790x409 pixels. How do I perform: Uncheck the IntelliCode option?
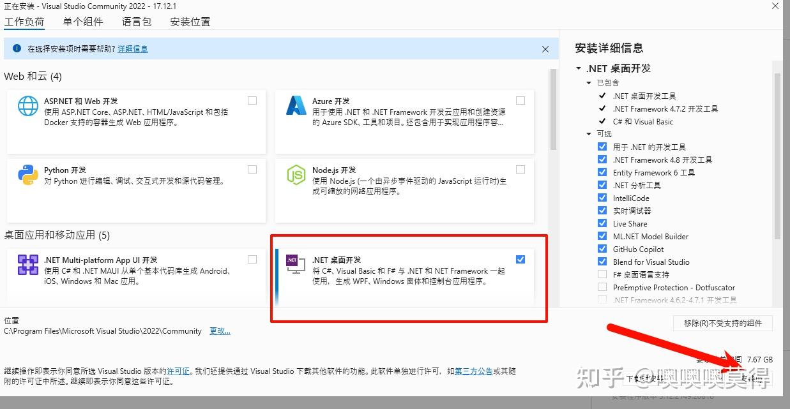(x=602, y=198)
